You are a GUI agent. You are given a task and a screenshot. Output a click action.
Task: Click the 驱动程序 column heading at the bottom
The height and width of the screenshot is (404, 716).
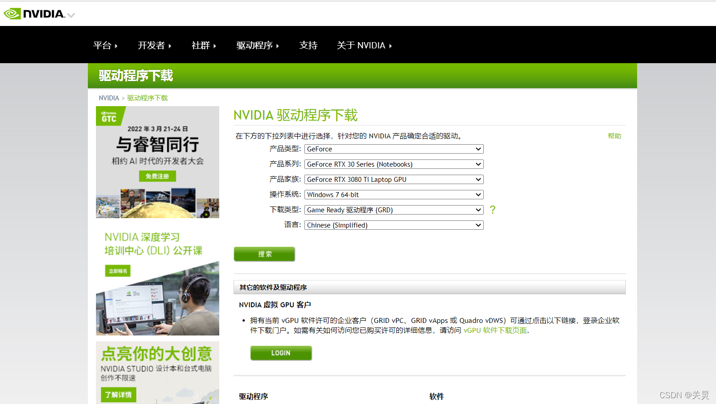pos(254,396)
